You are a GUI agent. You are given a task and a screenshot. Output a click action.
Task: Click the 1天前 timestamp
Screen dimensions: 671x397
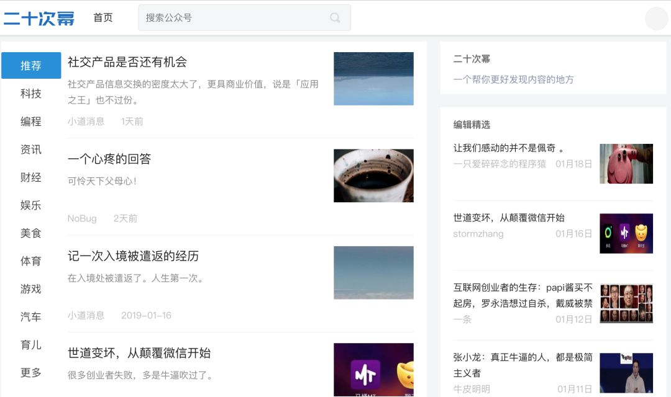point(132,122)
